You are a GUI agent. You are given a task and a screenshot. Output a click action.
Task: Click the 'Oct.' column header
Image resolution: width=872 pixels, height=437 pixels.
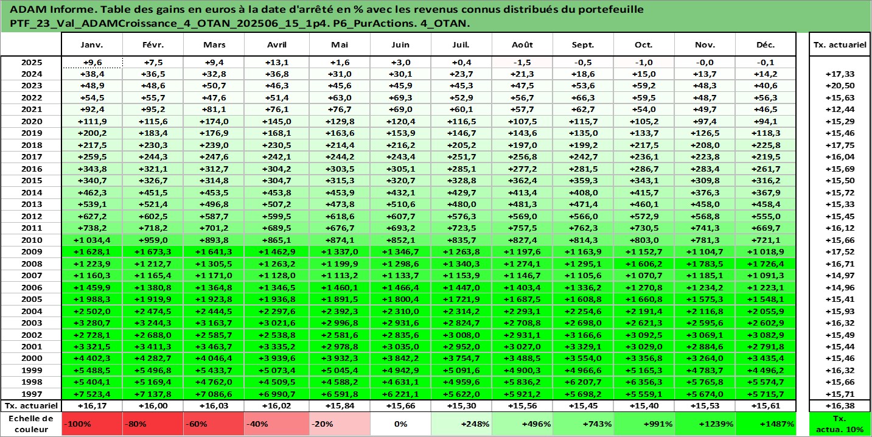[644, 45]
